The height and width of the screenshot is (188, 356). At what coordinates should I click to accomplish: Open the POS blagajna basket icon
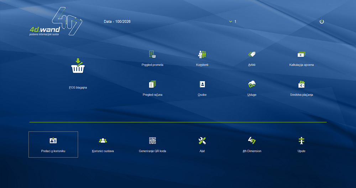pos(78,66)
